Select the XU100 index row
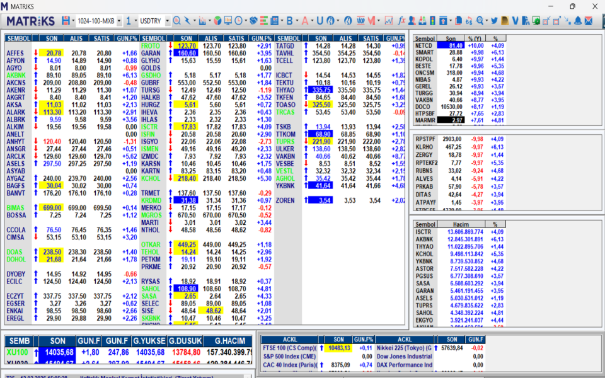This screenshot has width=605, height=378. (x=18, y=352)
